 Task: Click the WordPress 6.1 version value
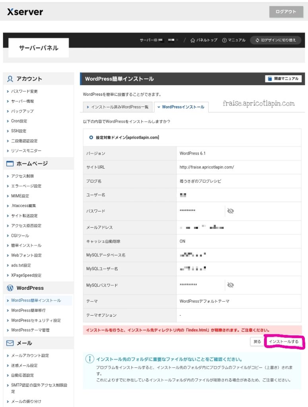tap(192, 153)
